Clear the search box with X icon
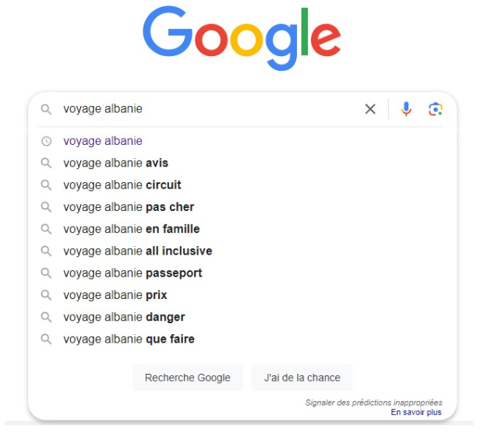This screenshot has height=433, width=491. tap(370, 109)
